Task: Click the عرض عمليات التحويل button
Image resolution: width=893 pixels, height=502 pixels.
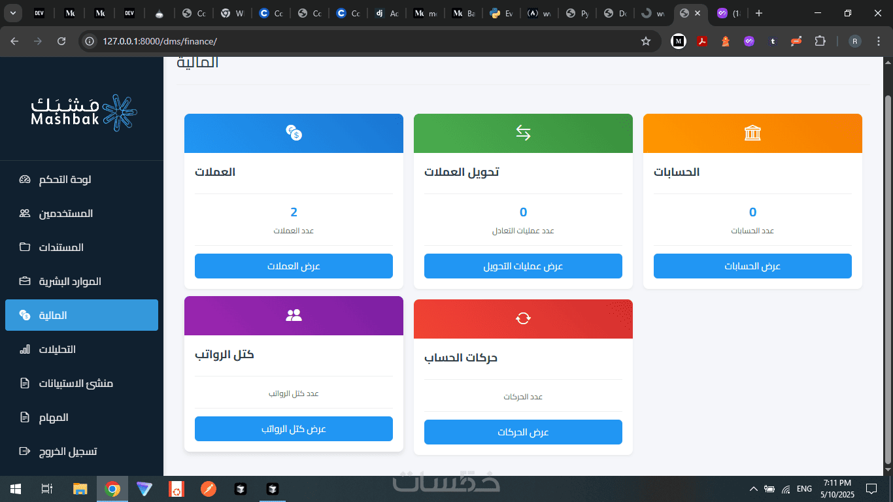Action: (x=523, y=266)
